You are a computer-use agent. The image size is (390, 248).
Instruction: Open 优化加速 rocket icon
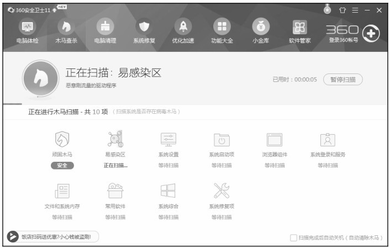pos(183,27)
